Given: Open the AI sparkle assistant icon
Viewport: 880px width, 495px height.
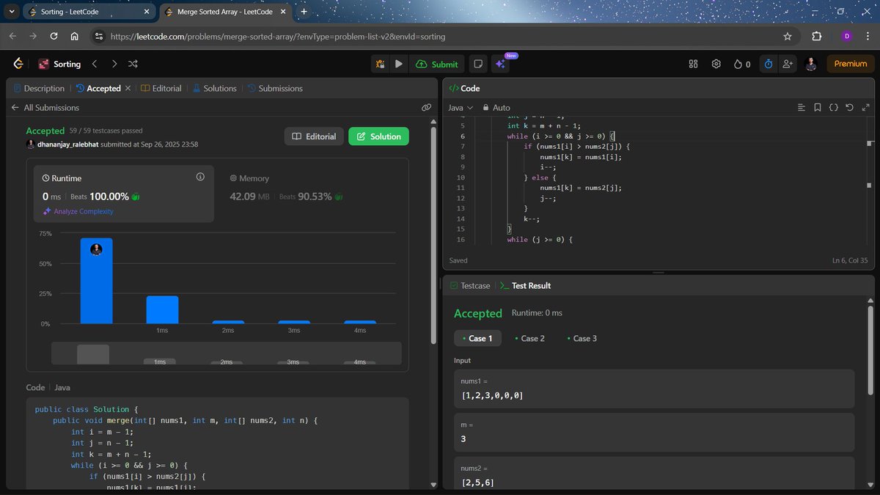Looking at the screenshot, I should [x=500, y=64].
